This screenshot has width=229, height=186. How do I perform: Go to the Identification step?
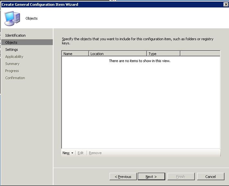[15, 35]
